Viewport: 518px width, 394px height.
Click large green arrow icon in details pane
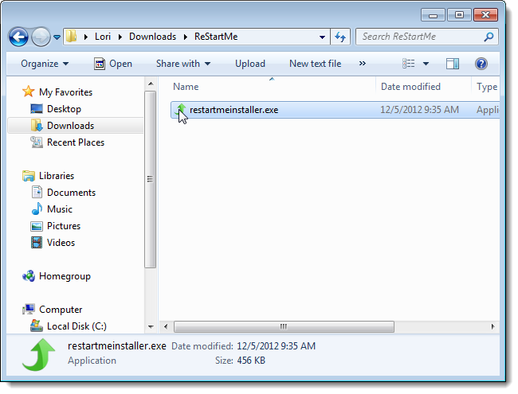tap(39, 355)
